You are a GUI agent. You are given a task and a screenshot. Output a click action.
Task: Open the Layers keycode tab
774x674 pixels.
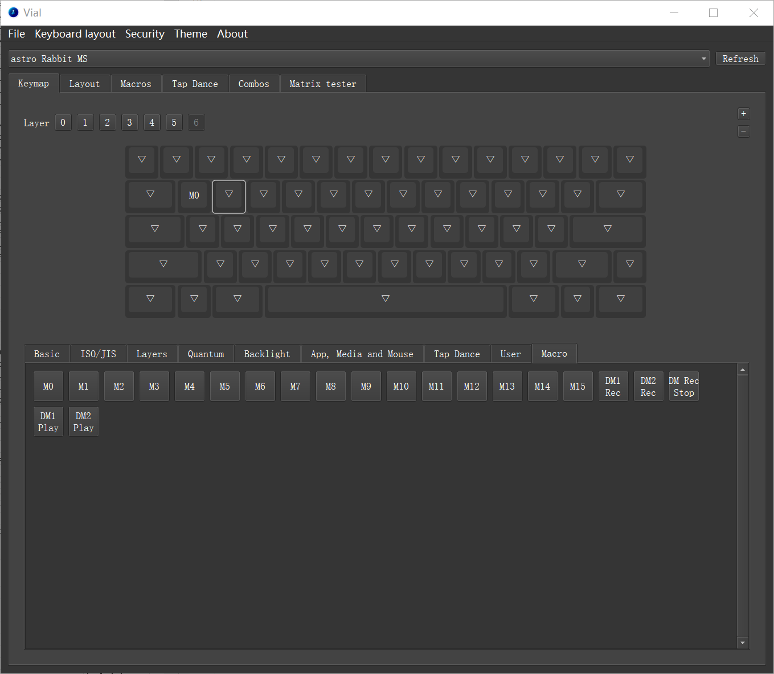(152, 354)
